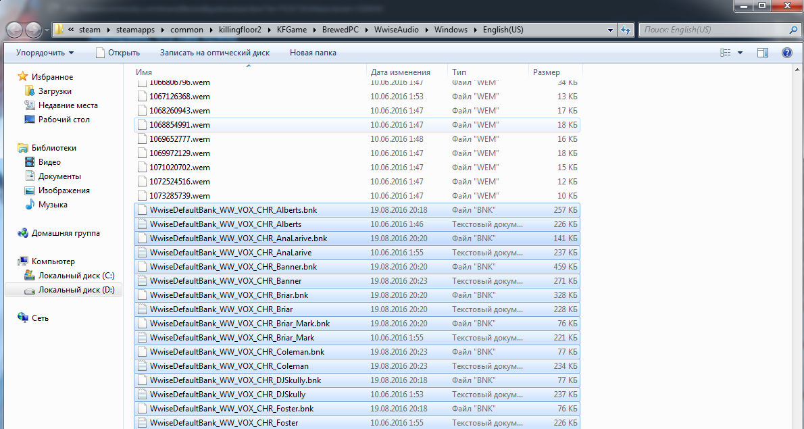Screen dimensions: 804x429
Task: Select Недавние места in sidebar
Action: pyautogui.click(x=61, y=105)
